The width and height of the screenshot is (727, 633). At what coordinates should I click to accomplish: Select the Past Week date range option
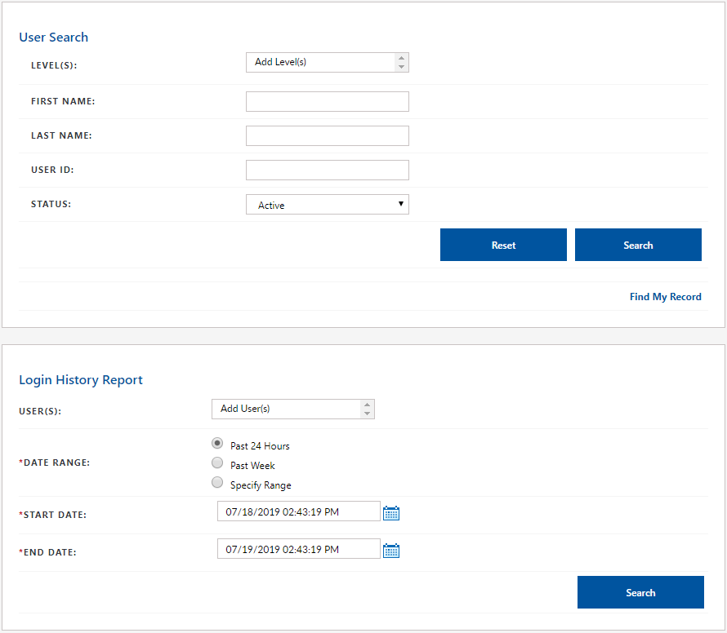pyautogui.click(x=217, y=463)
